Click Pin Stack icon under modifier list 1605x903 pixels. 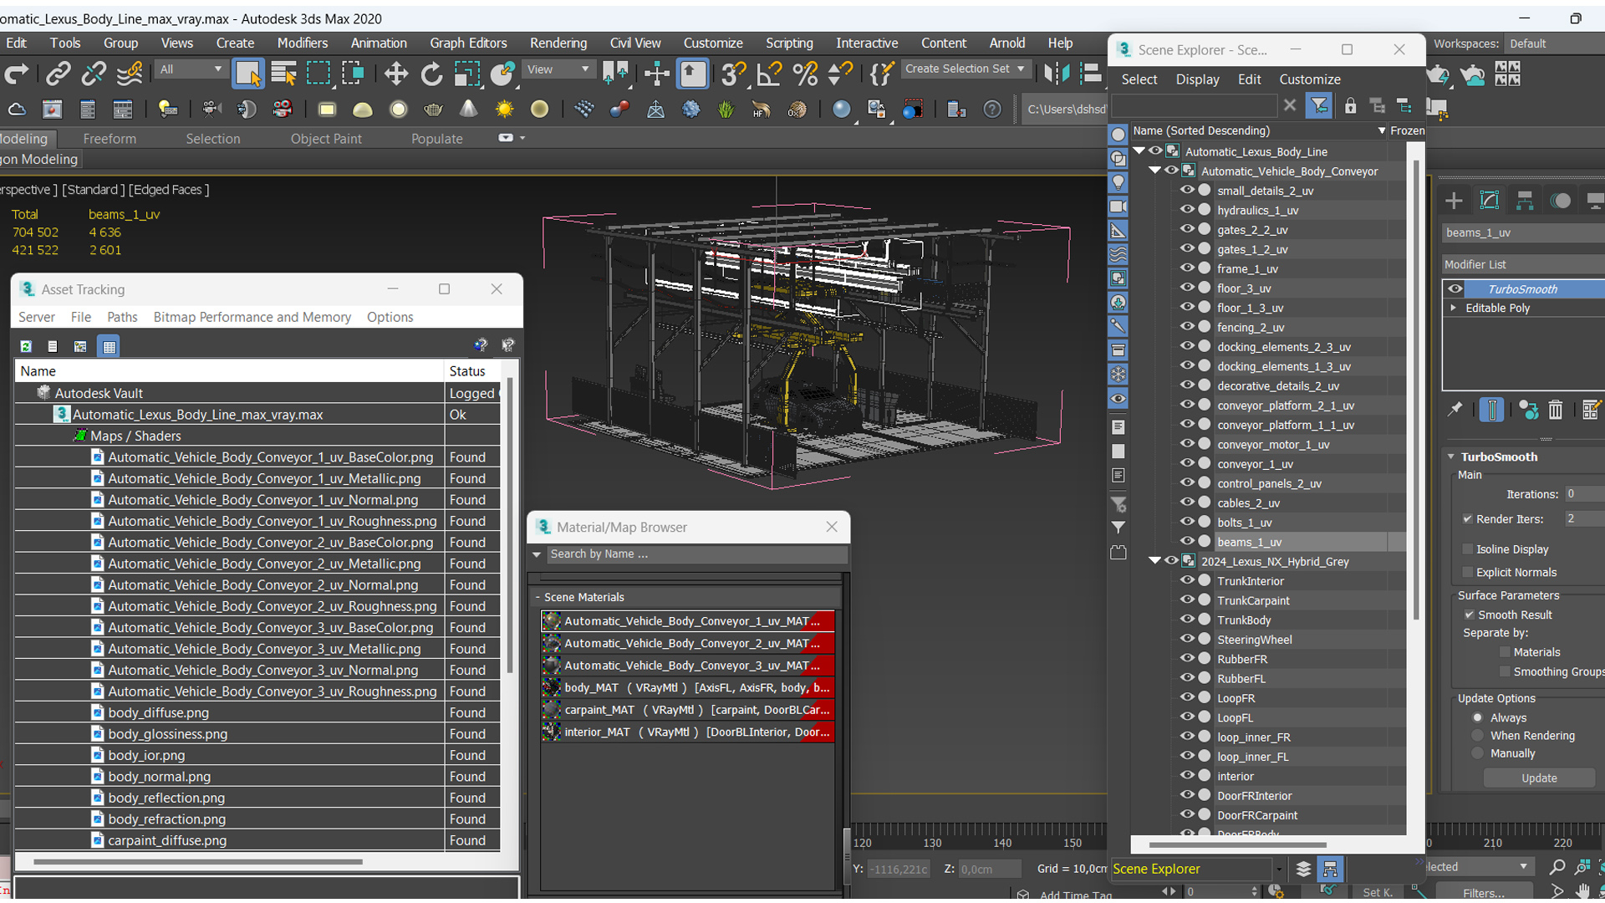pos(1455,409)
